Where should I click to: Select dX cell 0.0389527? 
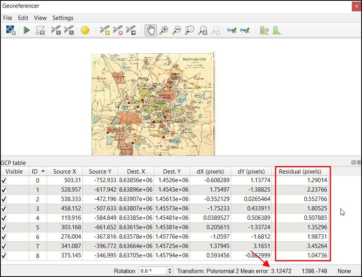point(210,218)
